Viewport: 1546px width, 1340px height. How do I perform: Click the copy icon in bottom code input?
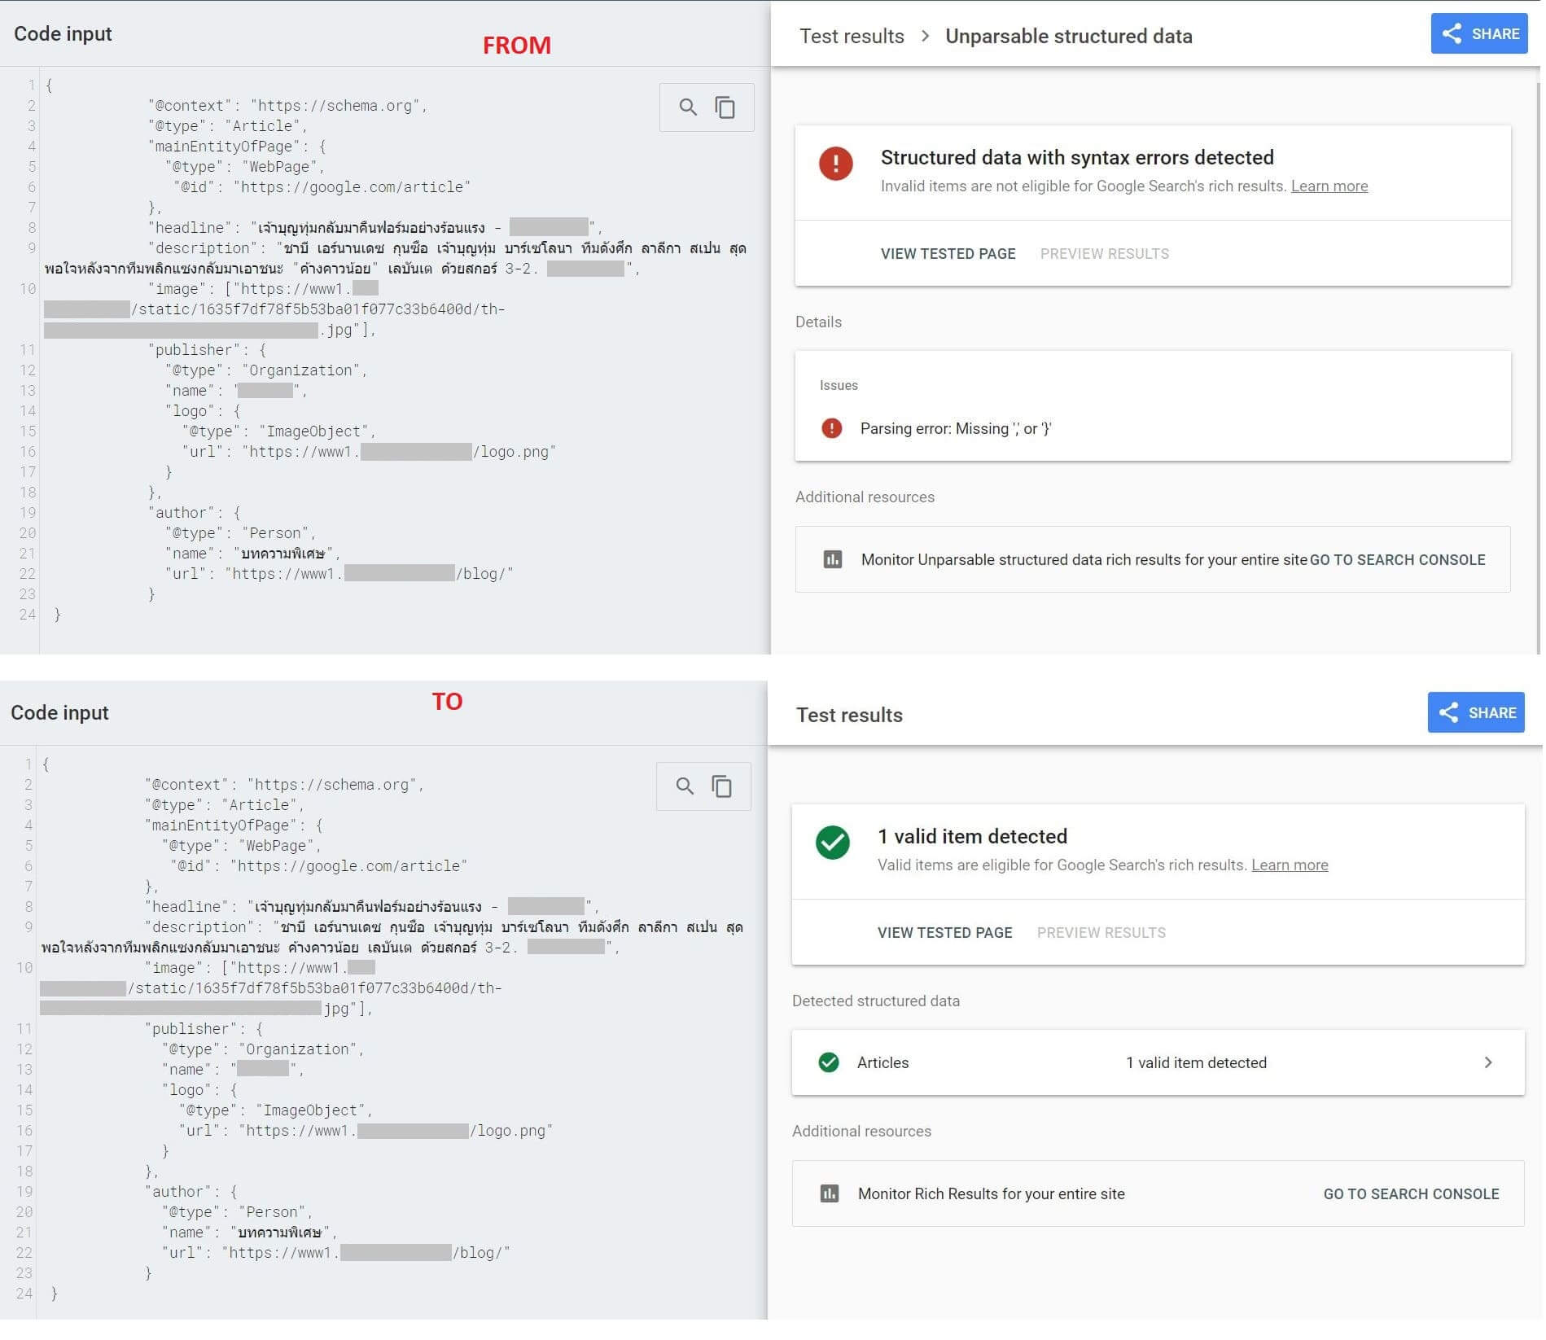[721, 786]
